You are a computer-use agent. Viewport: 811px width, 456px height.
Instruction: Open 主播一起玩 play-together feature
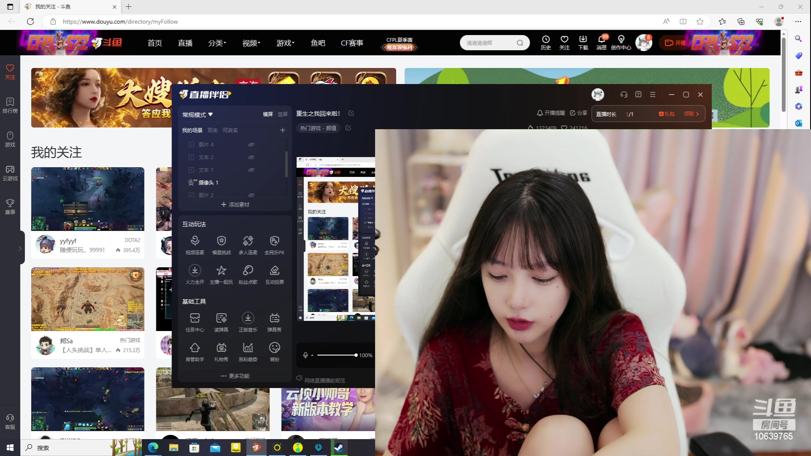tap(221, 275)
